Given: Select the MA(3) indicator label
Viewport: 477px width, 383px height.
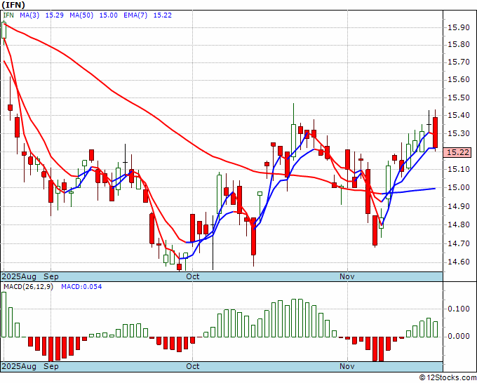Looking at the screenshot, I should pos(29,15).
